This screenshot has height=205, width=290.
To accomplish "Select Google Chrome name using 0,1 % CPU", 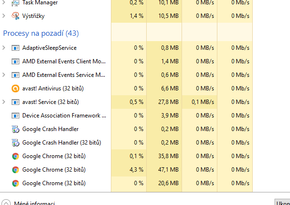I will 54,156.
